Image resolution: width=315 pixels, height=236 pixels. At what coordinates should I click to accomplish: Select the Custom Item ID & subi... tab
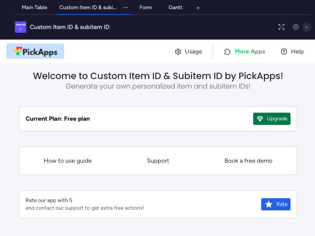click(87, 7)
